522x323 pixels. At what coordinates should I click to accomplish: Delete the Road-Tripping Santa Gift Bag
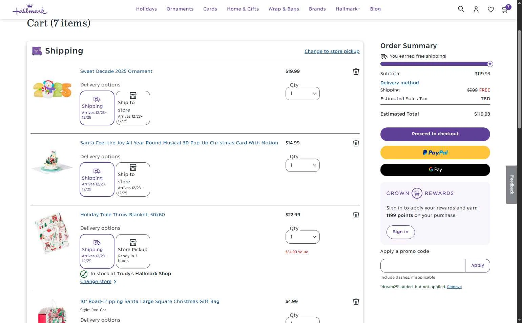tap(356, 302)
